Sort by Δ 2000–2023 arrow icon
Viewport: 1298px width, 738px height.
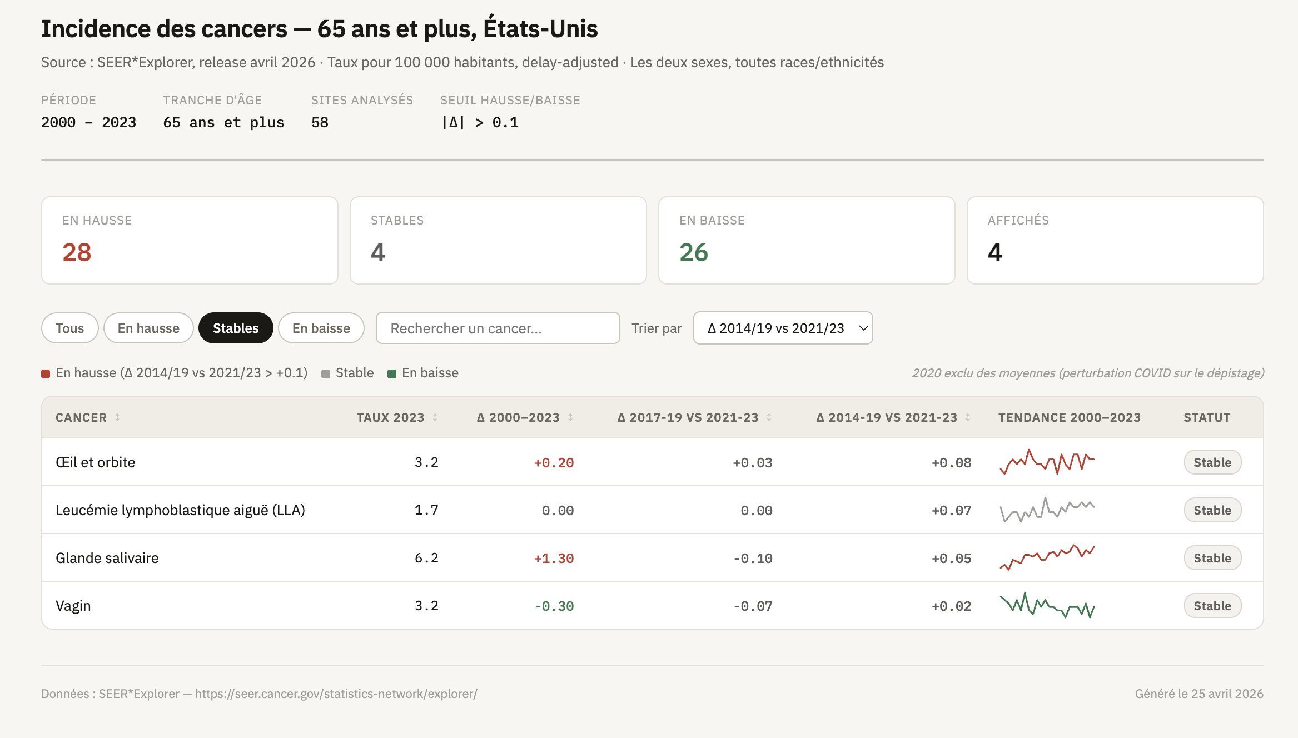570,417
